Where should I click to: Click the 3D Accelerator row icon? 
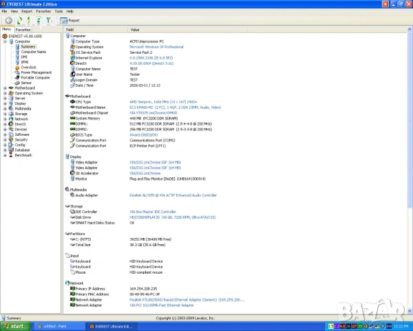73,173
